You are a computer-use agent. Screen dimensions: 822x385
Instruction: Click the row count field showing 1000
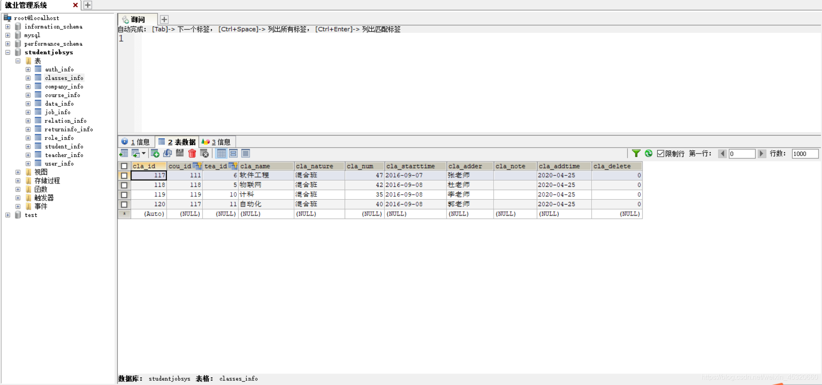(x=805, y=154)
